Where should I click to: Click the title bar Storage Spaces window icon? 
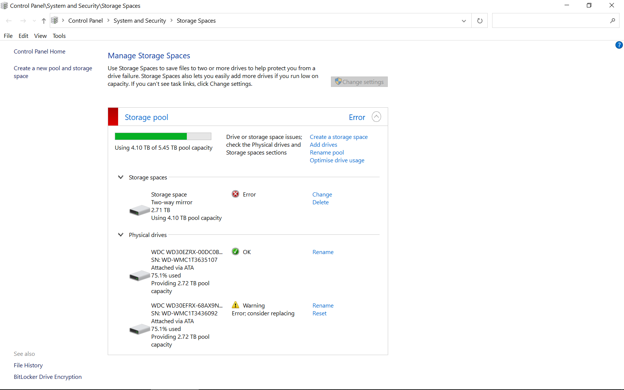[4, 6]
